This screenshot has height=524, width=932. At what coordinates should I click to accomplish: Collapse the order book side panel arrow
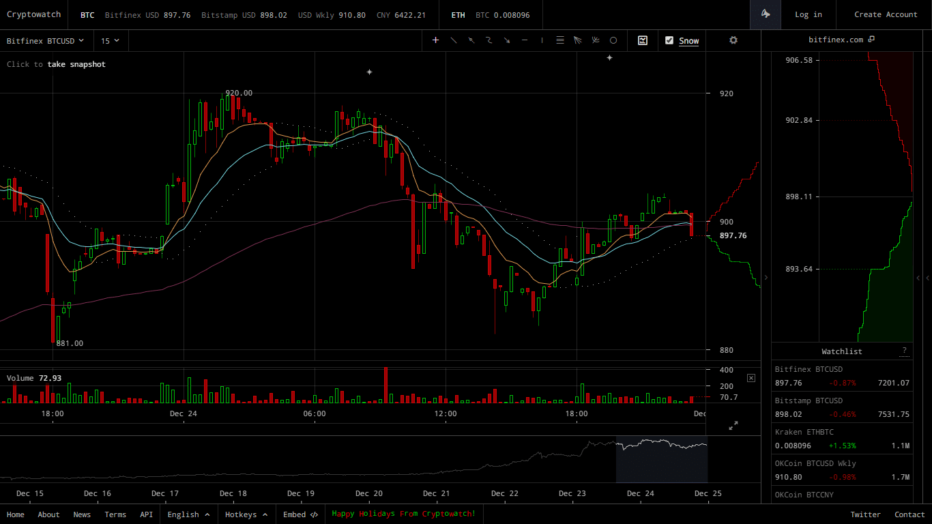pos(766,278)
